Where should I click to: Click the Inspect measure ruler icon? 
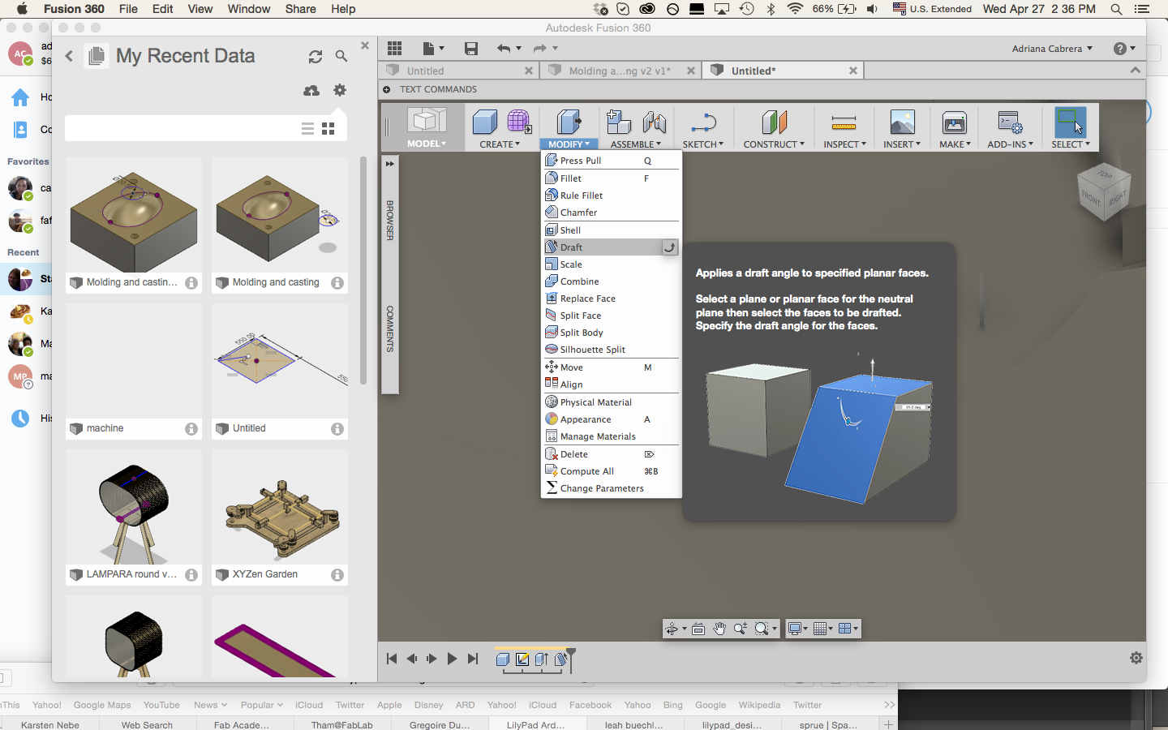844,122
